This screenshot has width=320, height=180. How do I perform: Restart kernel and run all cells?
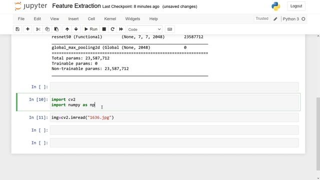pyautogui.click(x=121, y=29)
